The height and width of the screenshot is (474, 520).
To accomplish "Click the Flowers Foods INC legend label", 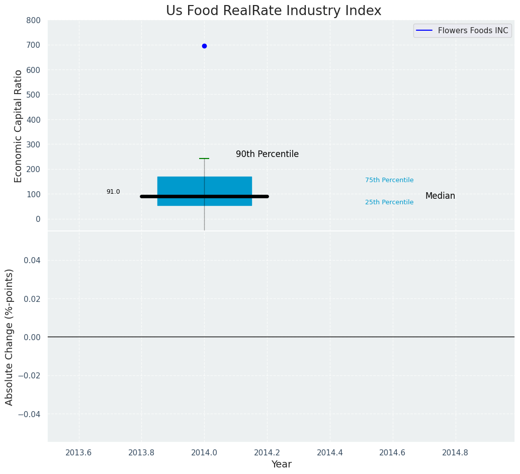I will (x=473, y=31).
